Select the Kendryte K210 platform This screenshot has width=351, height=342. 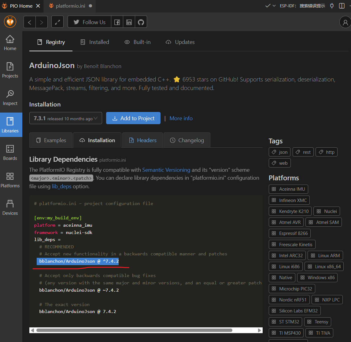[x=290, y=211]
